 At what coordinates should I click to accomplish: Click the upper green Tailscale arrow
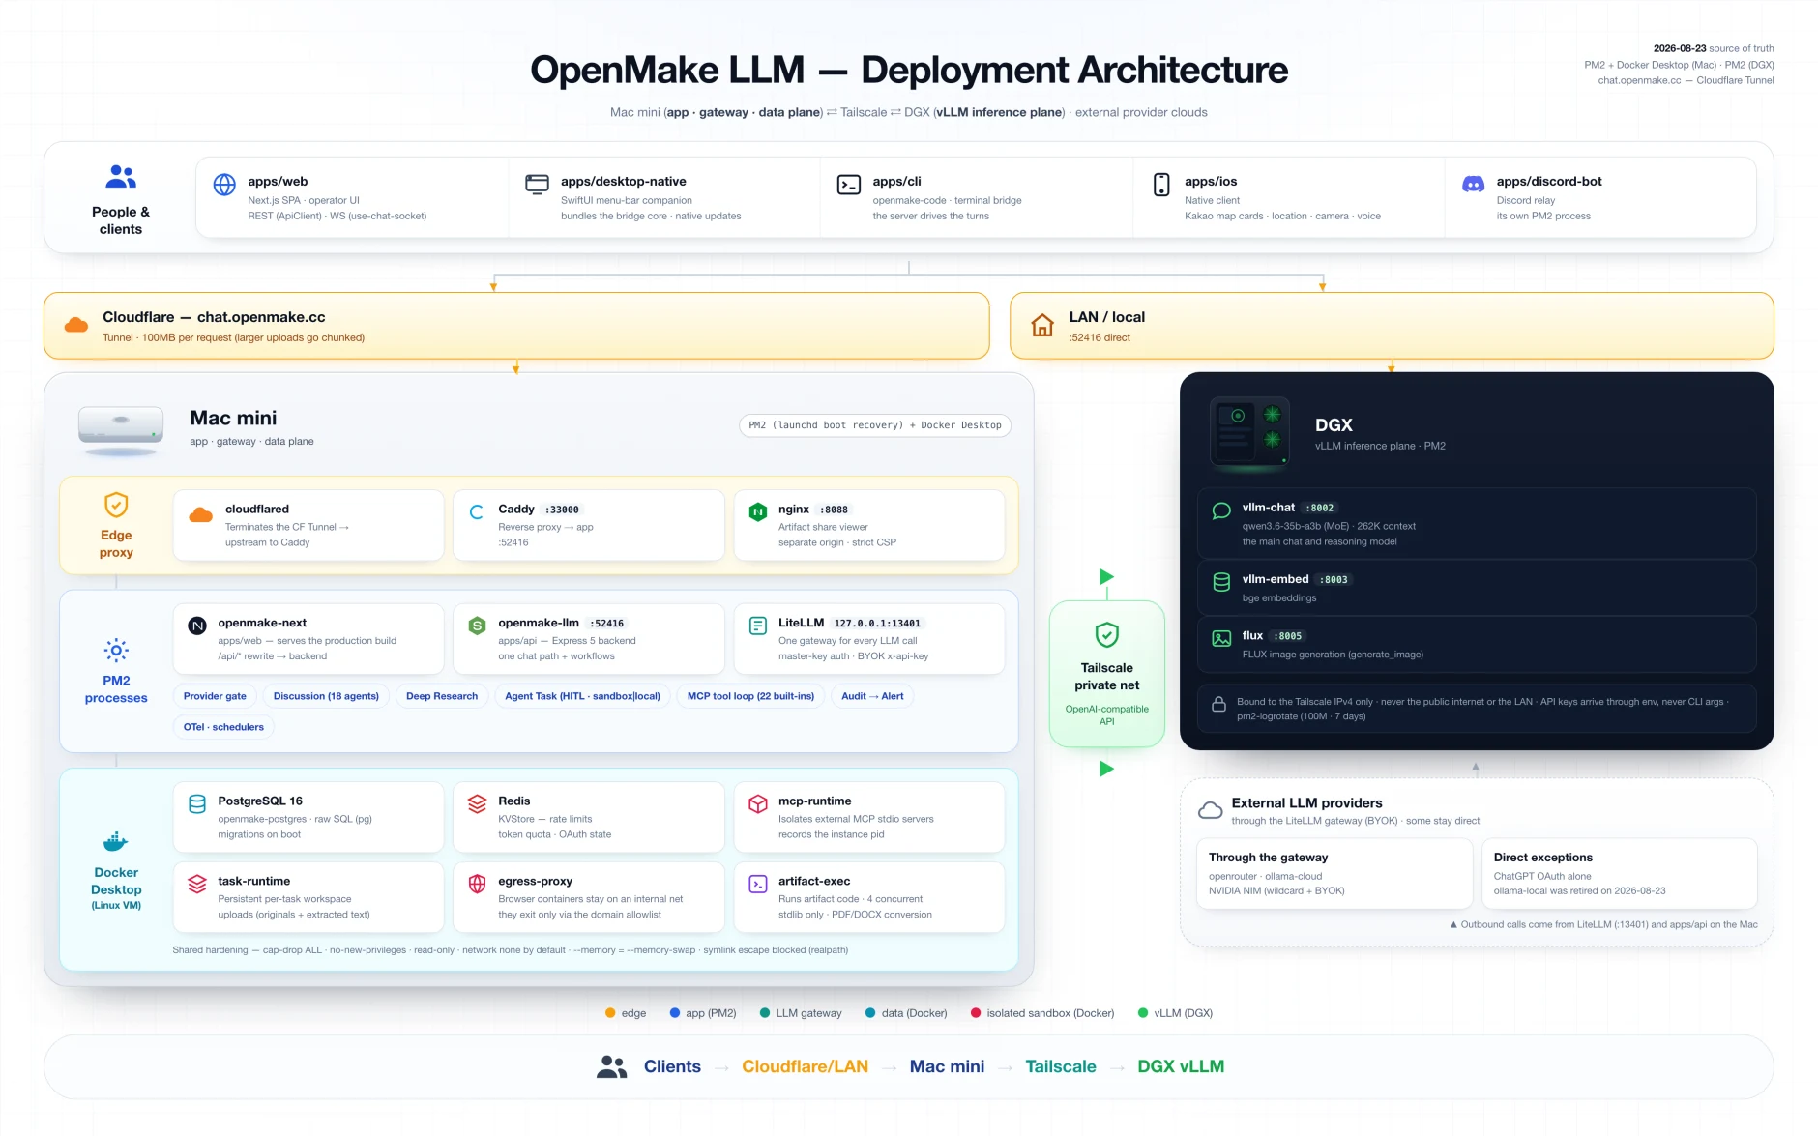[x=1106, y=577]
